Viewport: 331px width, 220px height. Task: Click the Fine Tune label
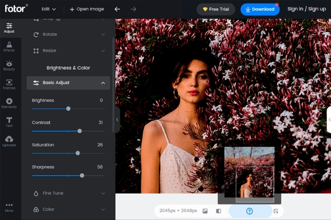tap(53, 193)
